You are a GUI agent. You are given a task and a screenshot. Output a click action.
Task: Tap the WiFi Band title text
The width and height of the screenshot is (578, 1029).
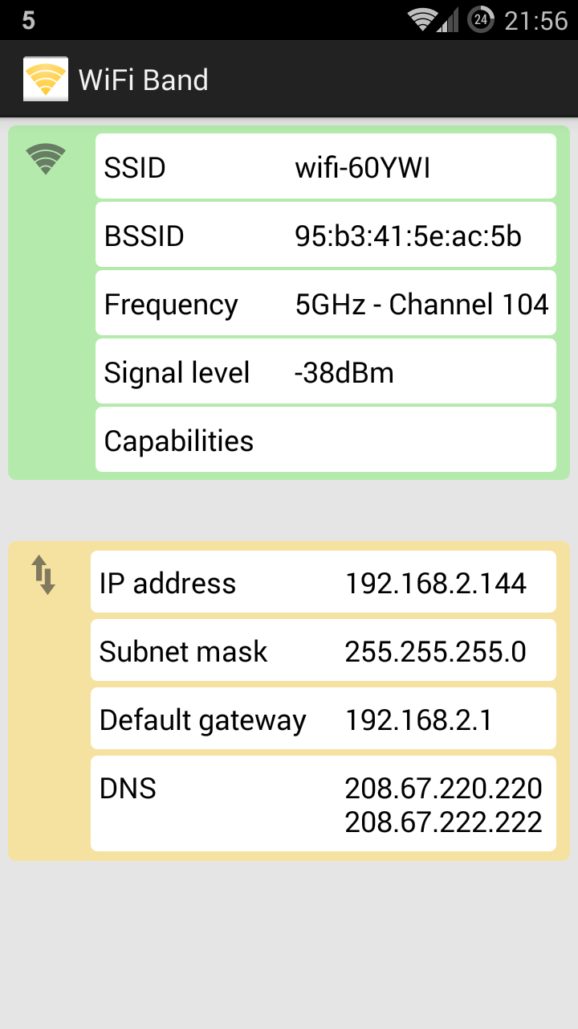pyautogui.click(x=144, y=80)
